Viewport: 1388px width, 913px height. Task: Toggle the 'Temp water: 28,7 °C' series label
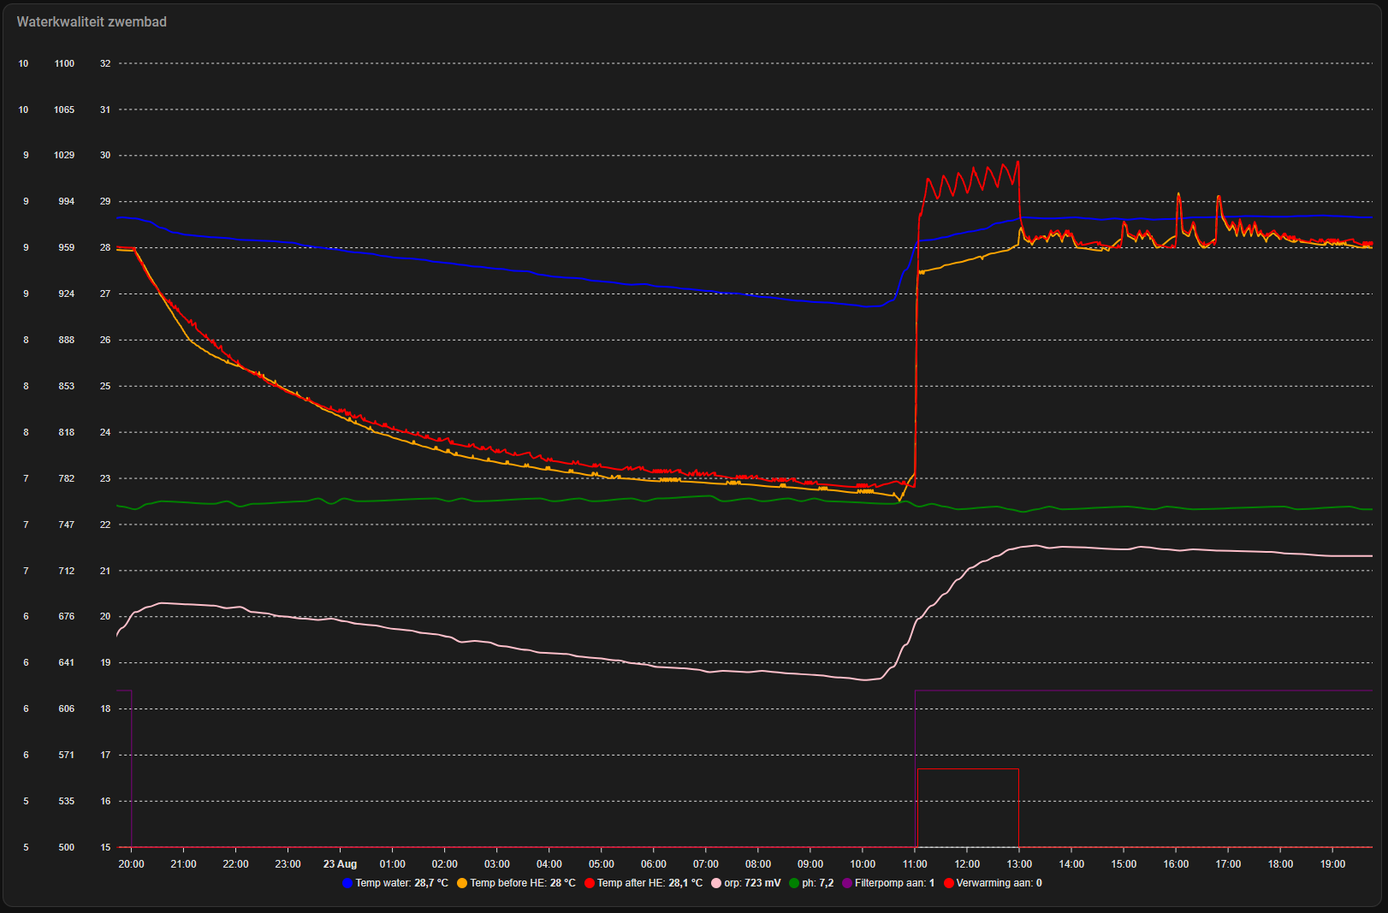click(x=401, y=883)
